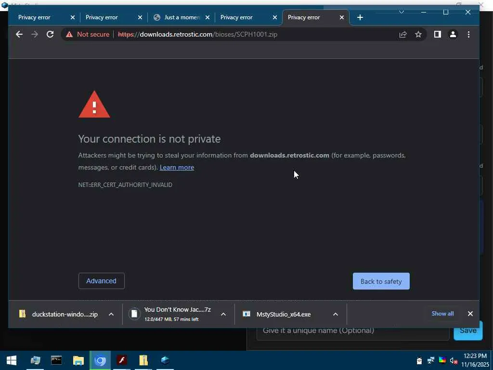
Task: Expand options for You Don't Know Jack download
Action: click(x=223, y=314)
